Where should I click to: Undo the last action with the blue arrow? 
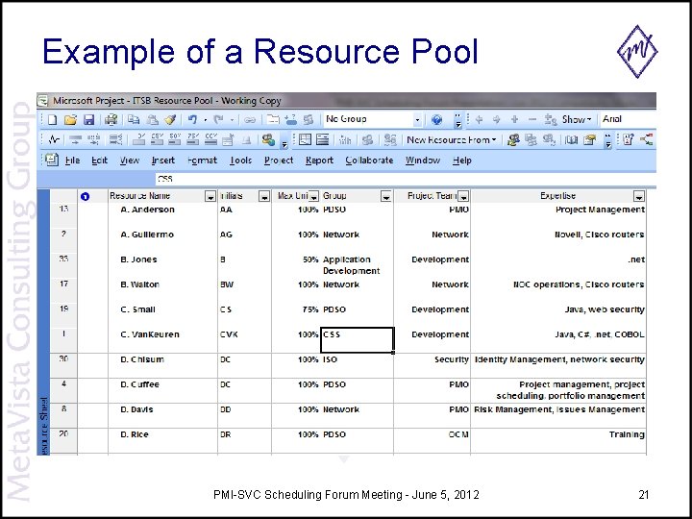click(x=192, y=119)
